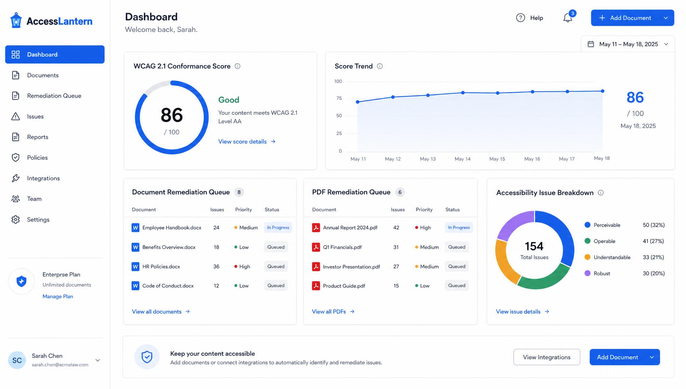The image size is (686, 389).
Task: Expand the bottom banner Add Document arrow
Action: pos(652,357)
